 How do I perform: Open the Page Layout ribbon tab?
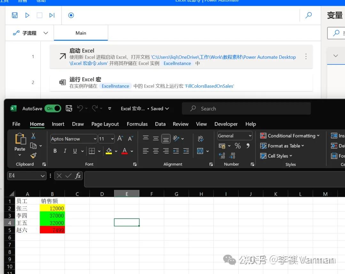click(105, 124)
